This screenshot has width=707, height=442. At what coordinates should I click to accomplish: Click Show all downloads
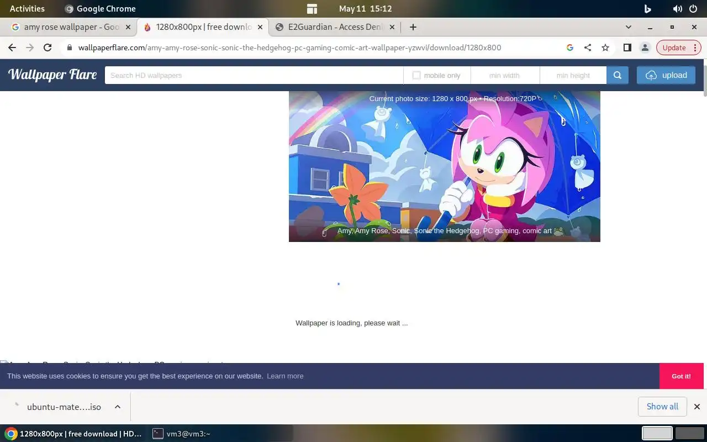click(x=662, y=407)
